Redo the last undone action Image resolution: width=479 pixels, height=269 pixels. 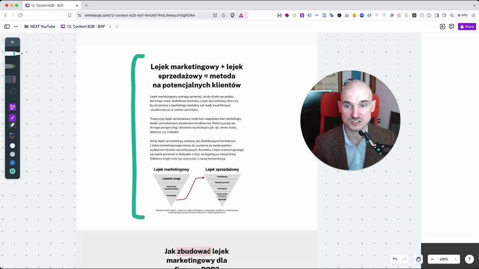click(404, 259)
